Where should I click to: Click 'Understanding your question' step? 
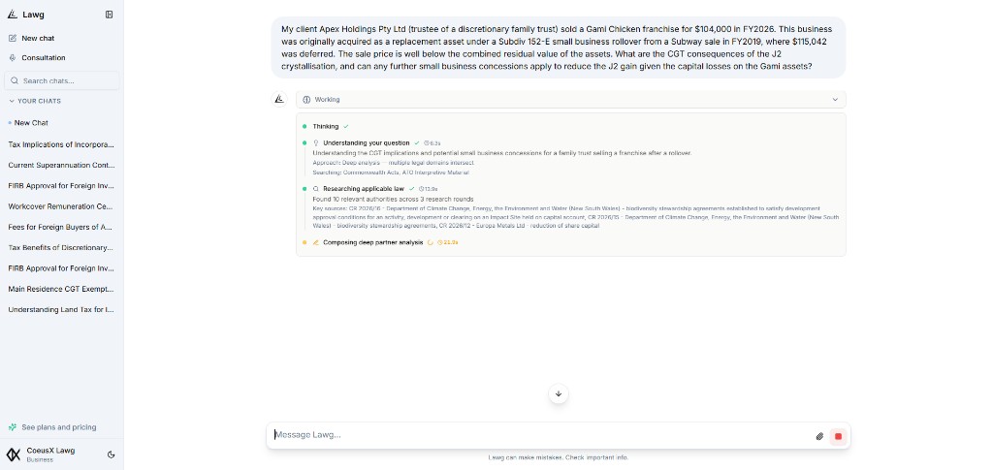366,143
